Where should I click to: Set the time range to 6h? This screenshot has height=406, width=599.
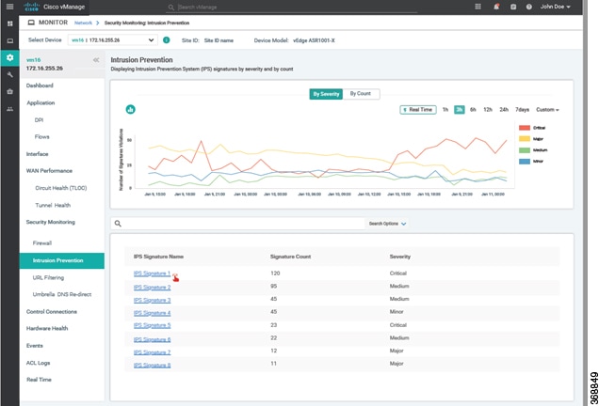click(473, 109)
